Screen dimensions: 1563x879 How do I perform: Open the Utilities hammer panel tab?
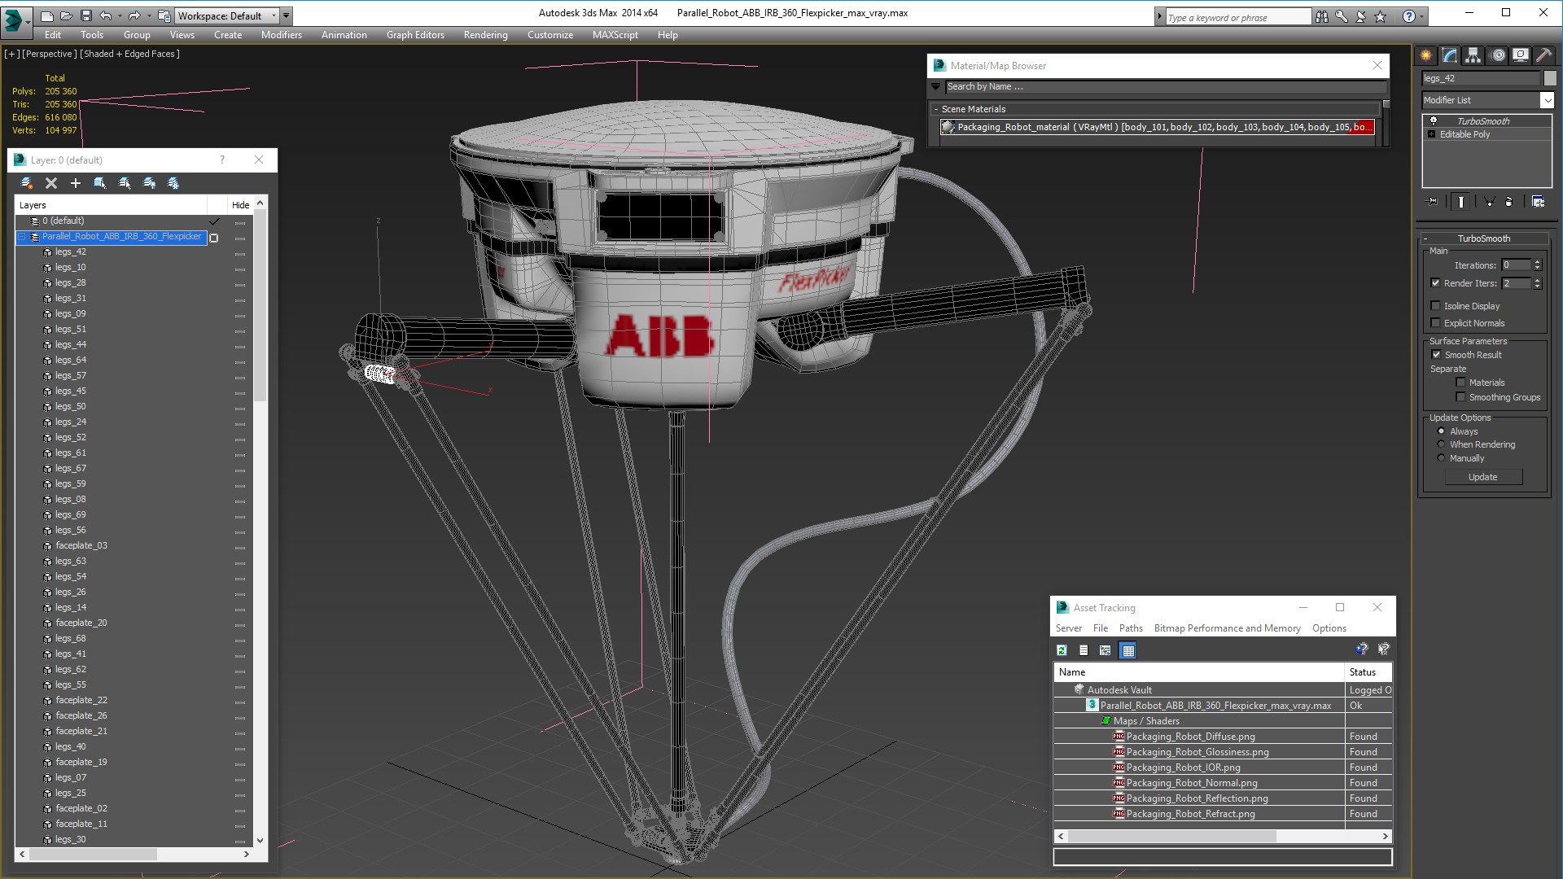[1543, 55]
